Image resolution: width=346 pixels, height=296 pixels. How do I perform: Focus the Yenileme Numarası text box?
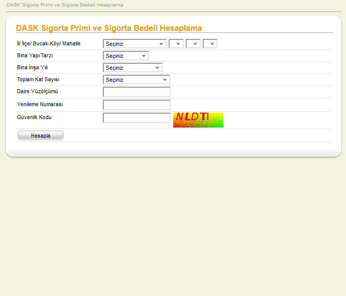click(136, 105)
